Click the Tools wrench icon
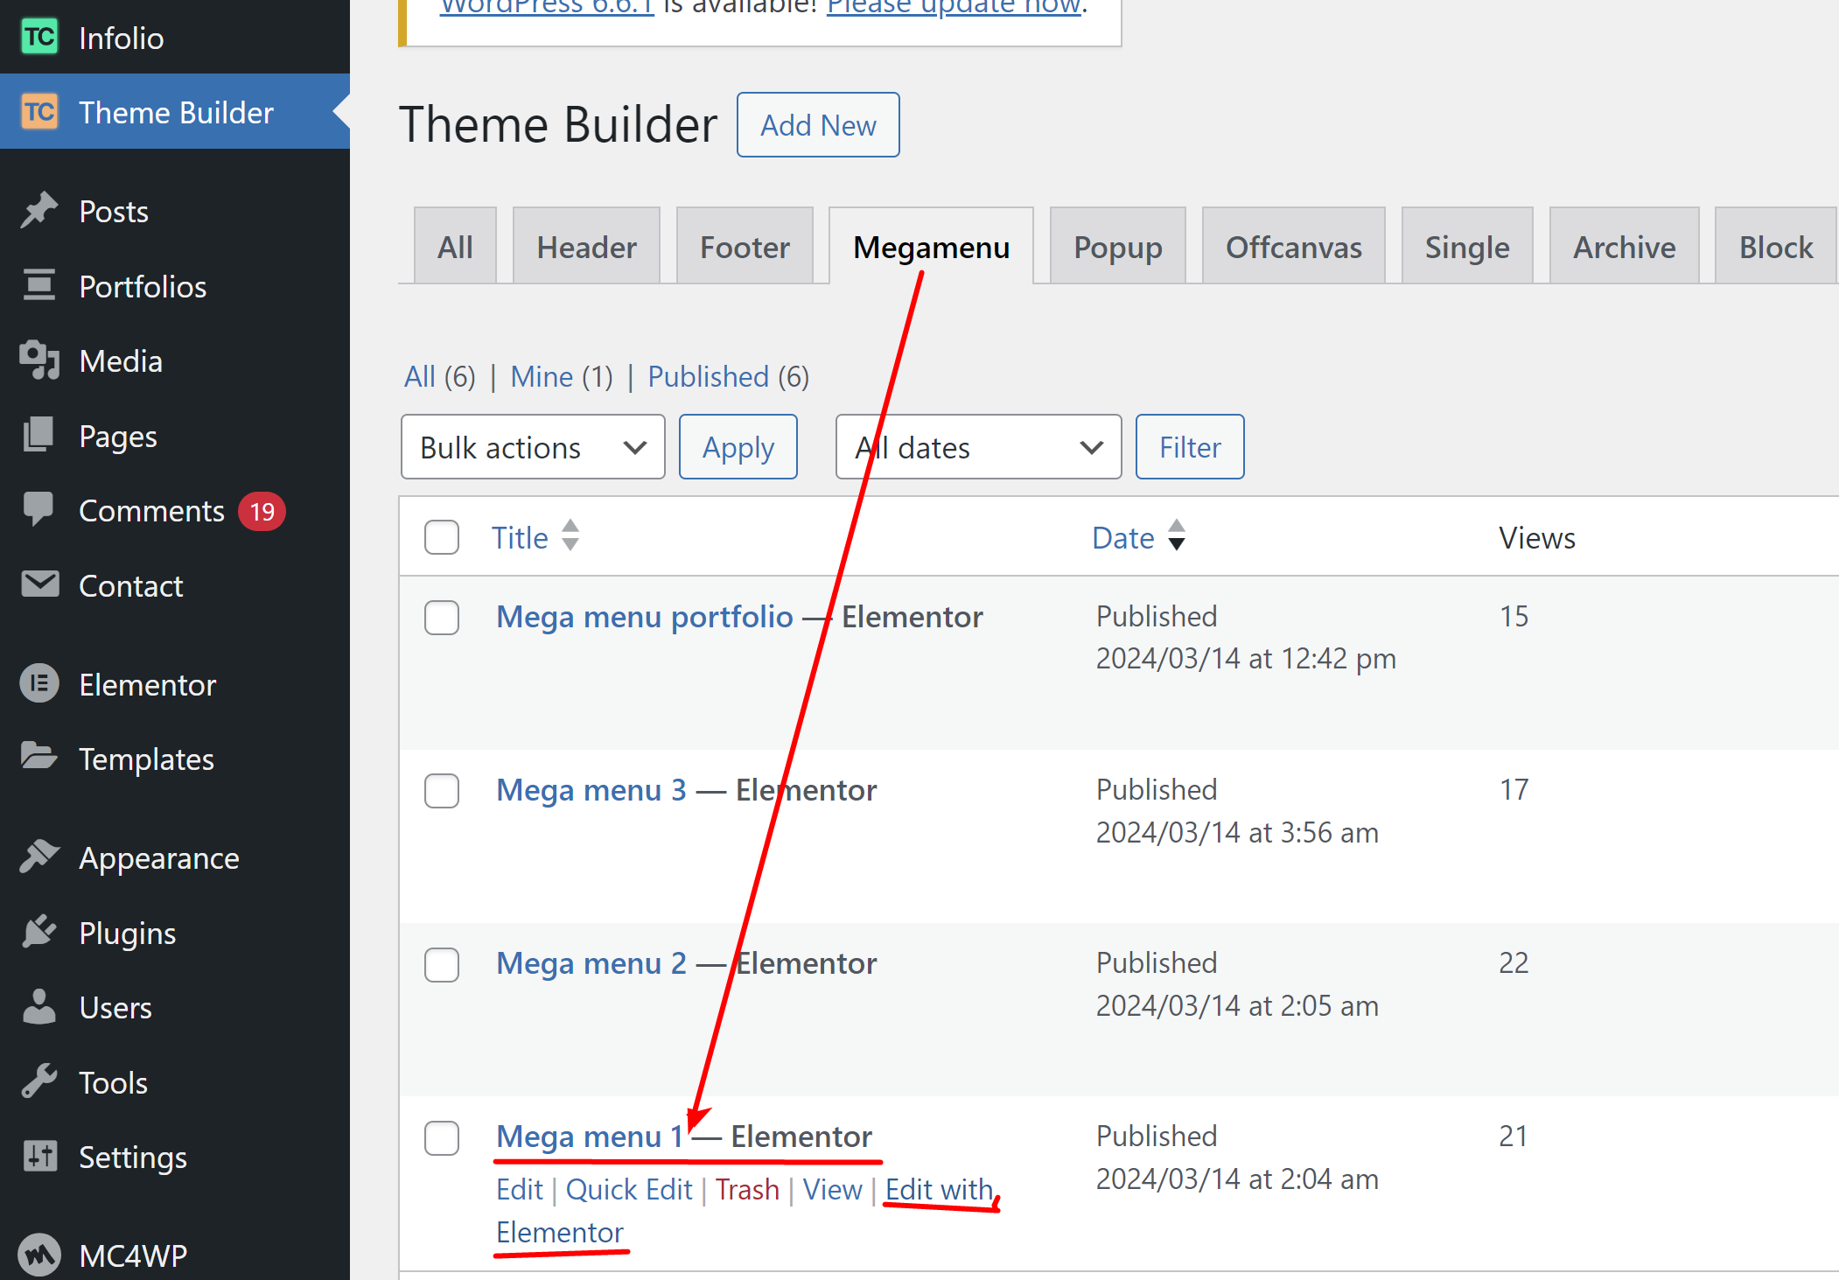Viewport: 1839px width, 1280px height. tap(39, 1082)
